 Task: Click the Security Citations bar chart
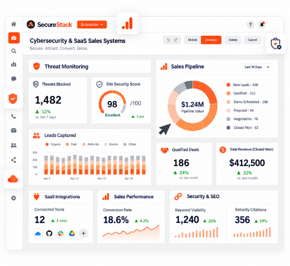coord(252,232)
